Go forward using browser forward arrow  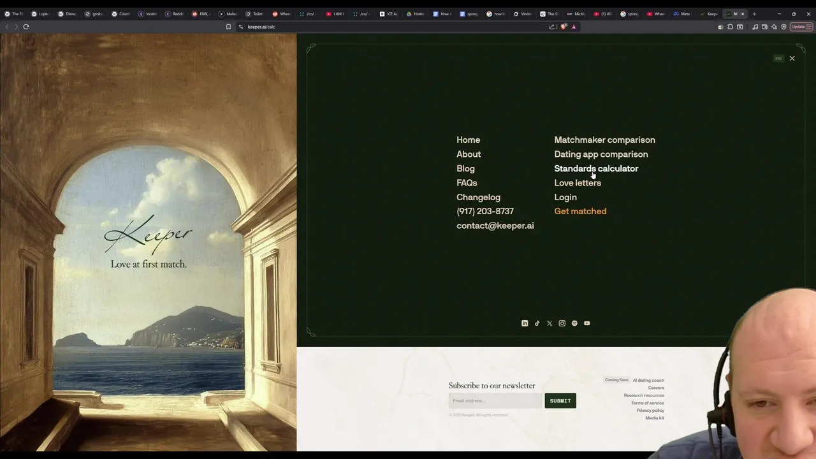pyautogui.click(x=15, y=27)
